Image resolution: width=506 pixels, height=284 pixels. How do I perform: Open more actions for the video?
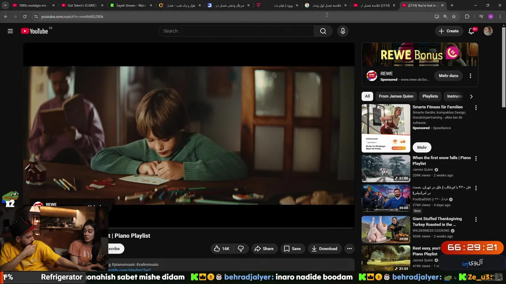click(x=349, y=248)
